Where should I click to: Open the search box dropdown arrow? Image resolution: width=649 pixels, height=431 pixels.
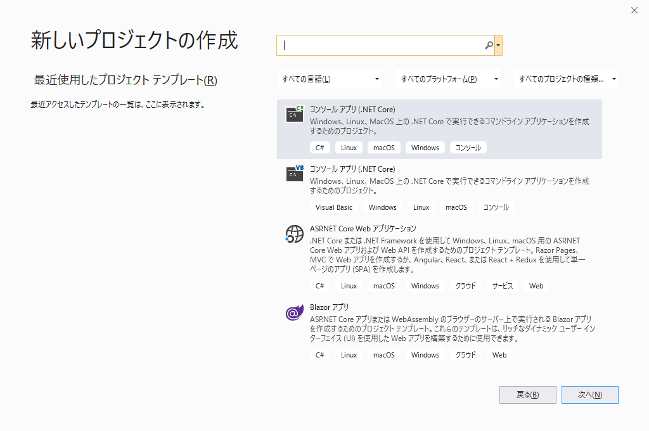pyautogui.click(x=498, y=45)
